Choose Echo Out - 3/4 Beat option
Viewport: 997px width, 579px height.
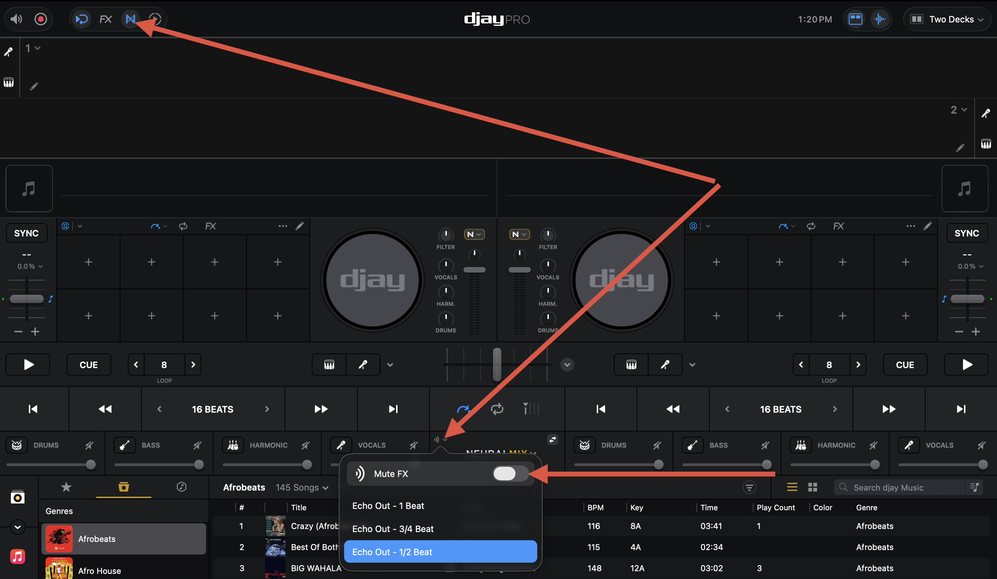pos(393,529)
